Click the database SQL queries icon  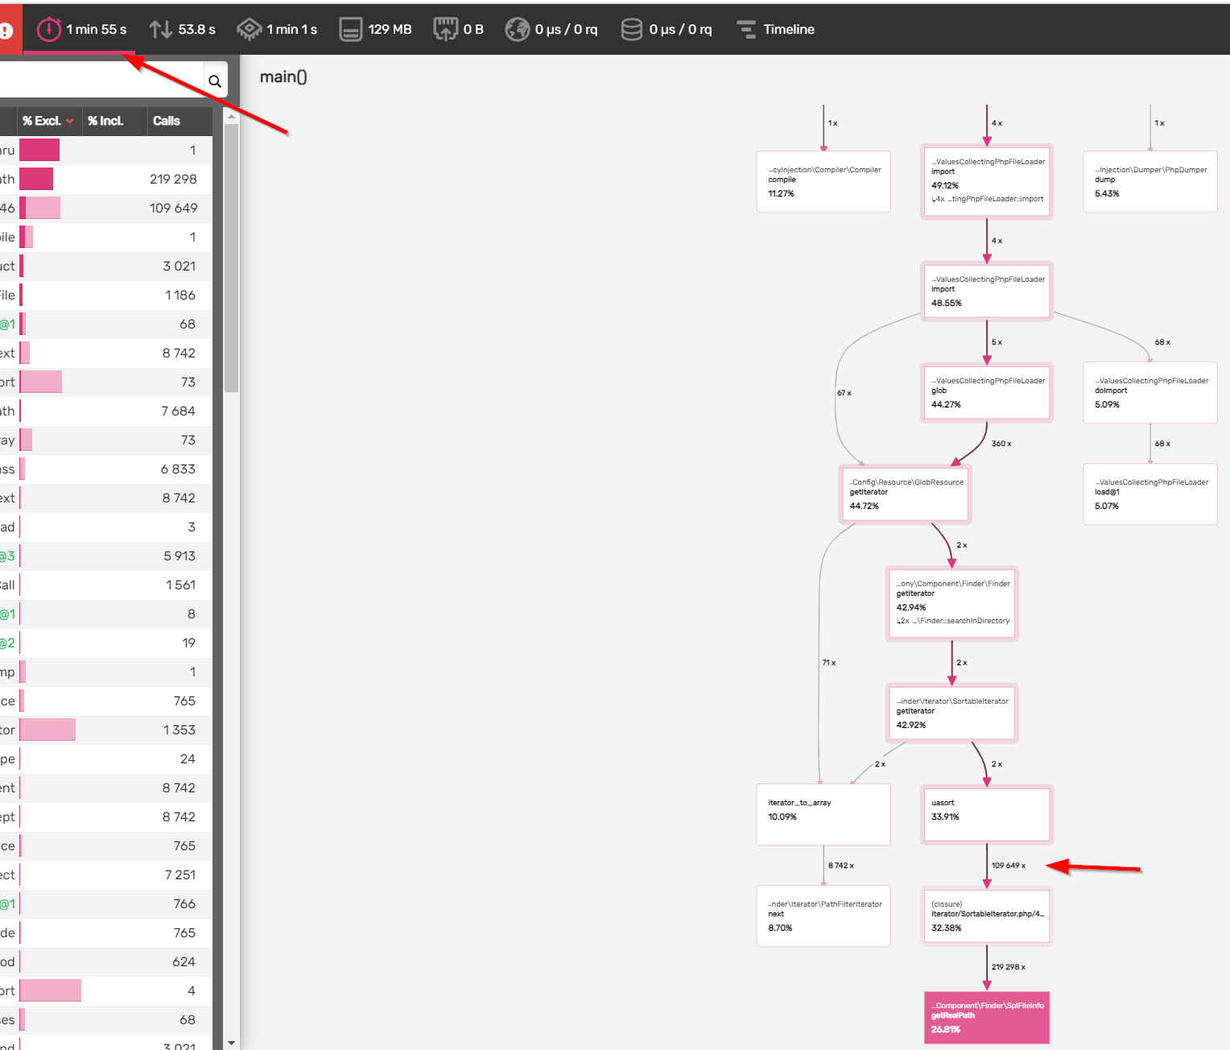tap(632, 30)
